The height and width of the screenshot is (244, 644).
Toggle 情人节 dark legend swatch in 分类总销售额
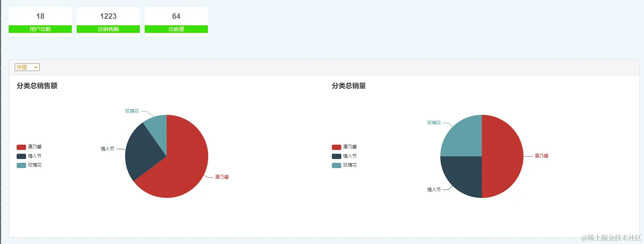[21, 156]
